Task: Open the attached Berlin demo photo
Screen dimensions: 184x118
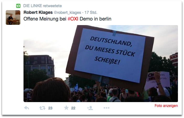Action: click(x=101, y=63)
